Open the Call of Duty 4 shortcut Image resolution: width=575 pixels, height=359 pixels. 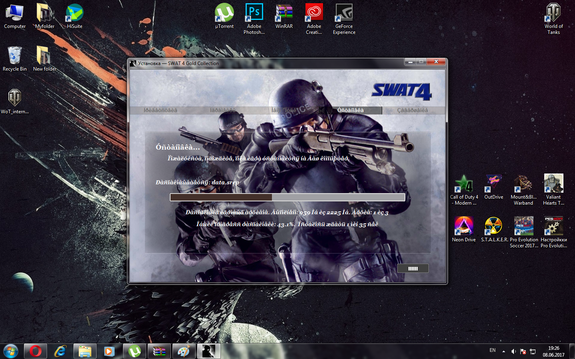coord(464,184)
